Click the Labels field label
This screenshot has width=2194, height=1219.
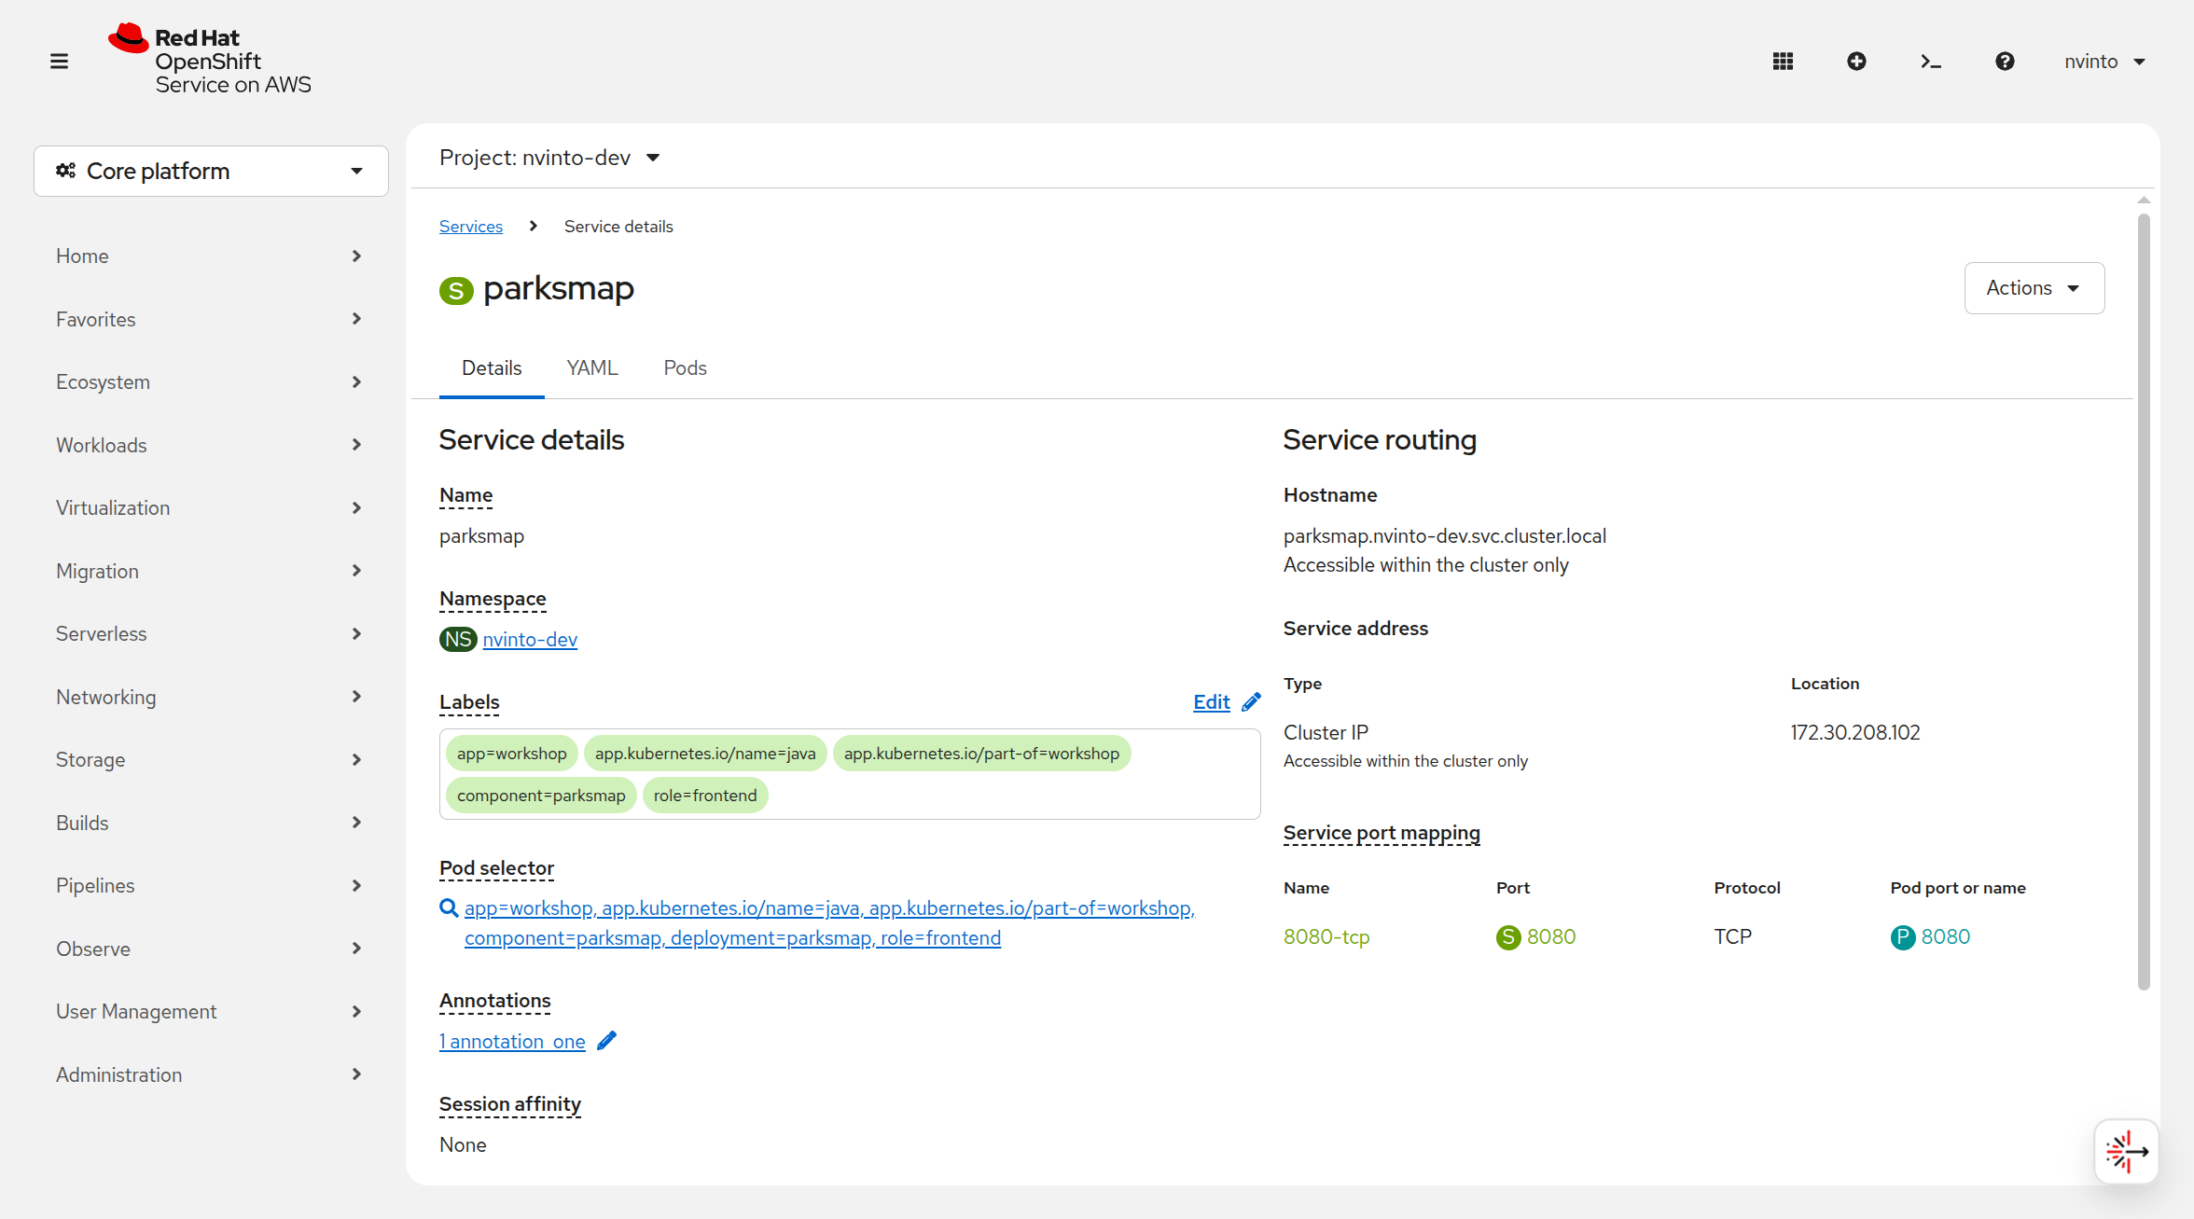[469, 702]
